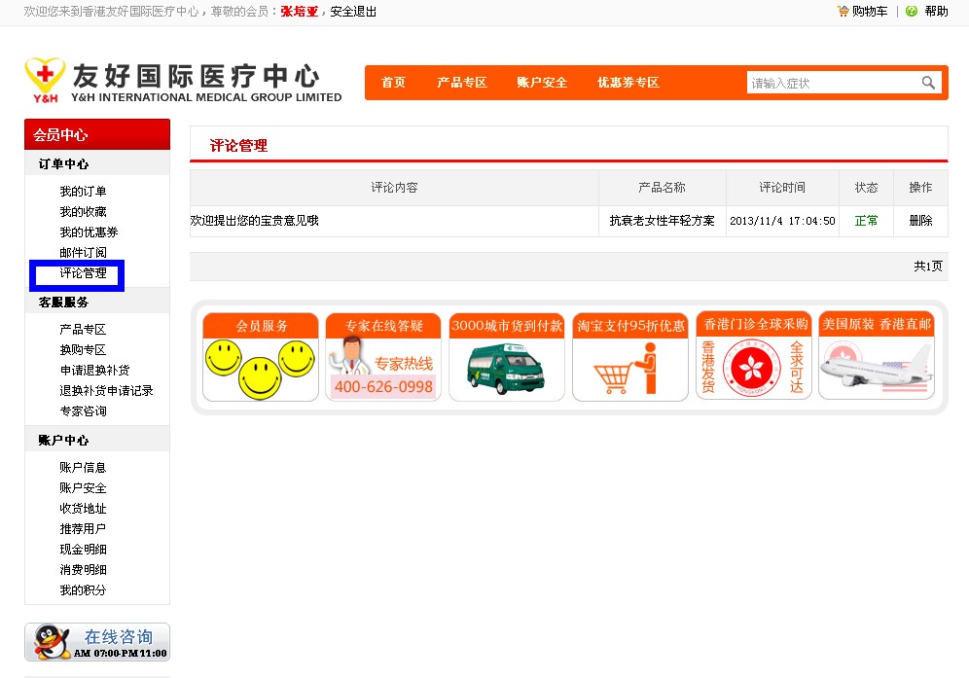Open the QQ online consultation (在线咨询) banner

[97, 642]
